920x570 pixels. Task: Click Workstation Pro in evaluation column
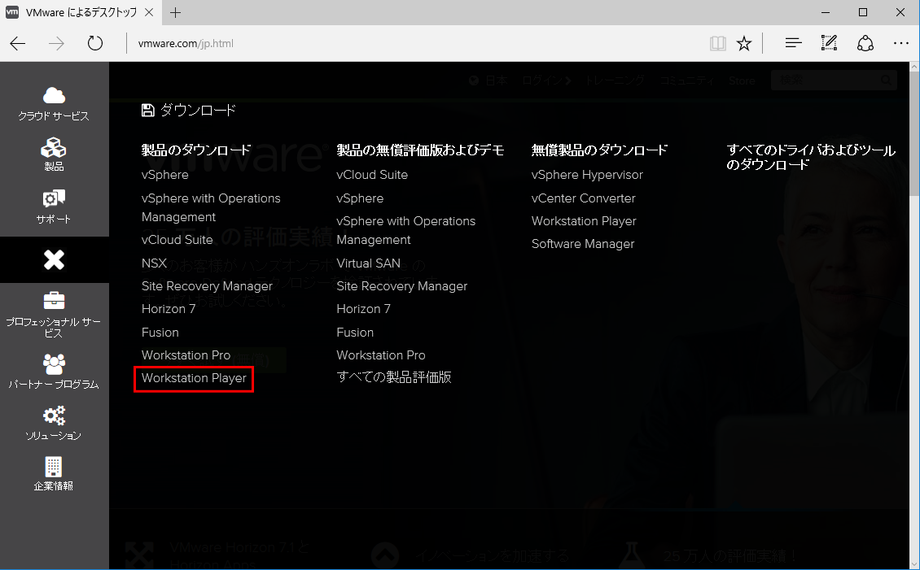(381, 355)
